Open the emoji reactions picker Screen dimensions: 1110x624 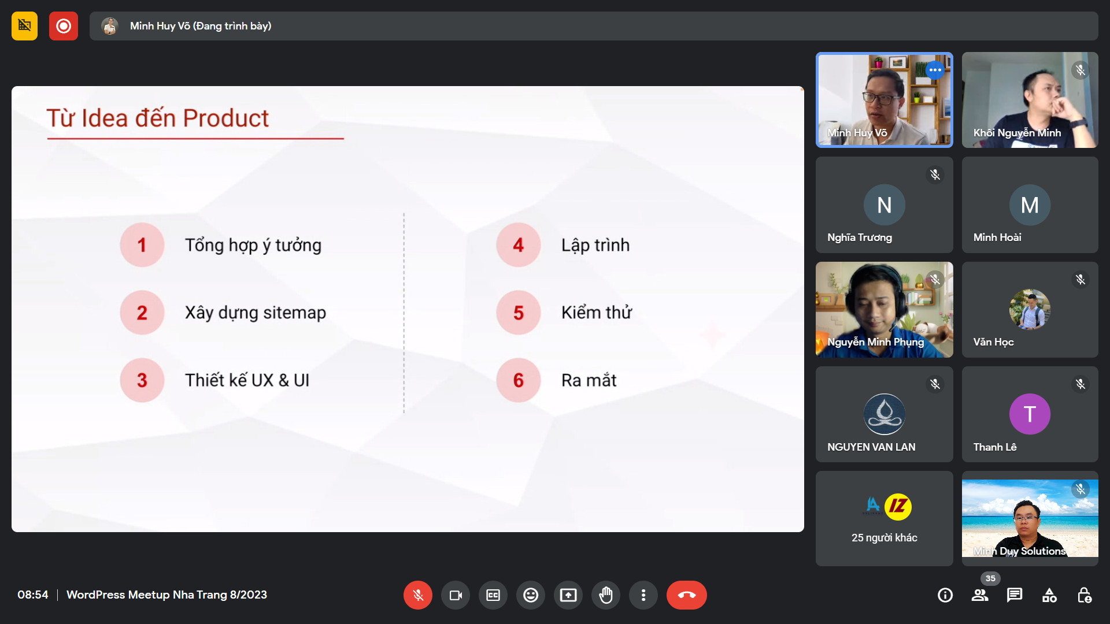tap(531, 595)
